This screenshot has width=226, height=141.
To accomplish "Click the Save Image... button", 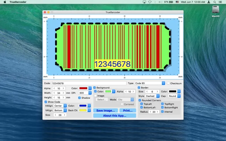I will (x=105, y=111).
